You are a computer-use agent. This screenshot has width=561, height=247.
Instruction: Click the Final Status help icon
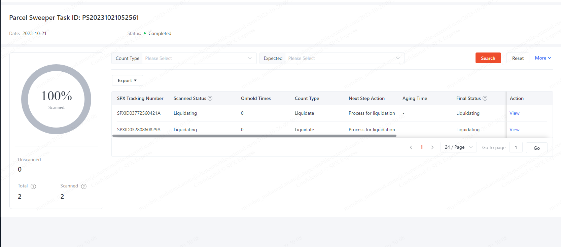485,98
